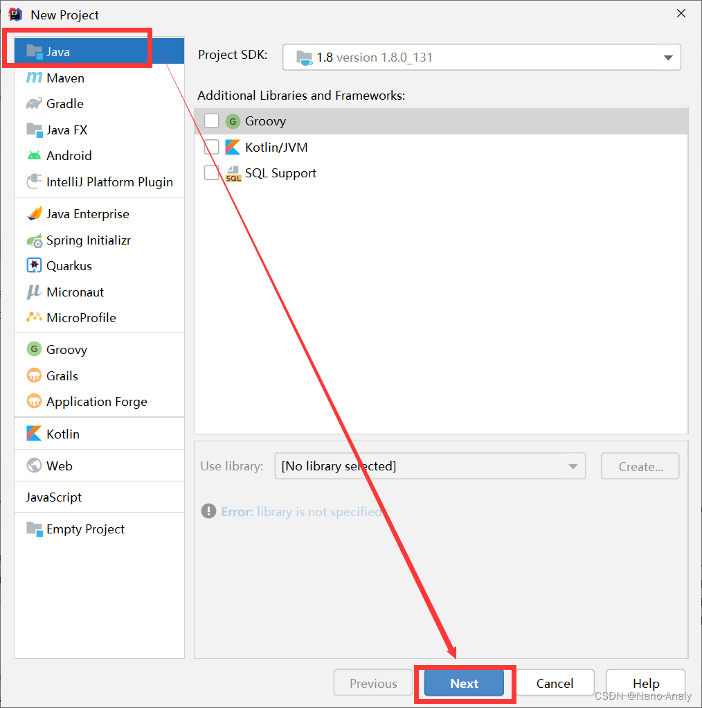
Task: Click the Application Forge icon
Action: pos(35,401)
